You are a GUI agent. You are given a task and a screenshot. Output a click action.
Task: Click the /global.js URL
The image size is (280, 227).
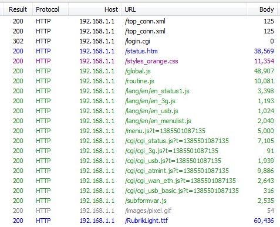138,71
